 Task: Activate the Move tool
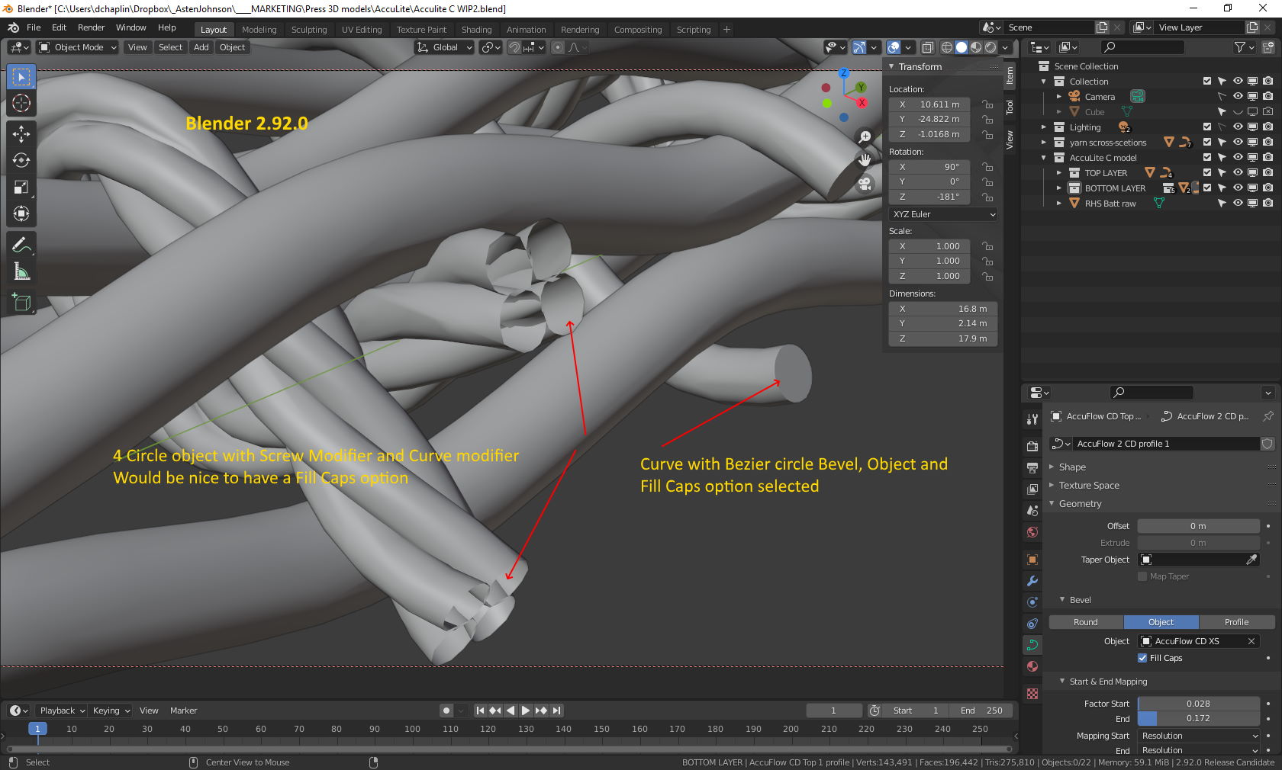click(21, 134)
